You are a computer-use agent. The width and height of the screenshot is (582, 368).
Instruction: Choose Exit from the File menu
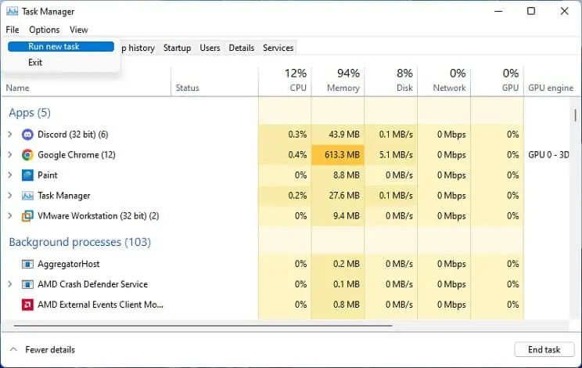[x=61, y=63]
